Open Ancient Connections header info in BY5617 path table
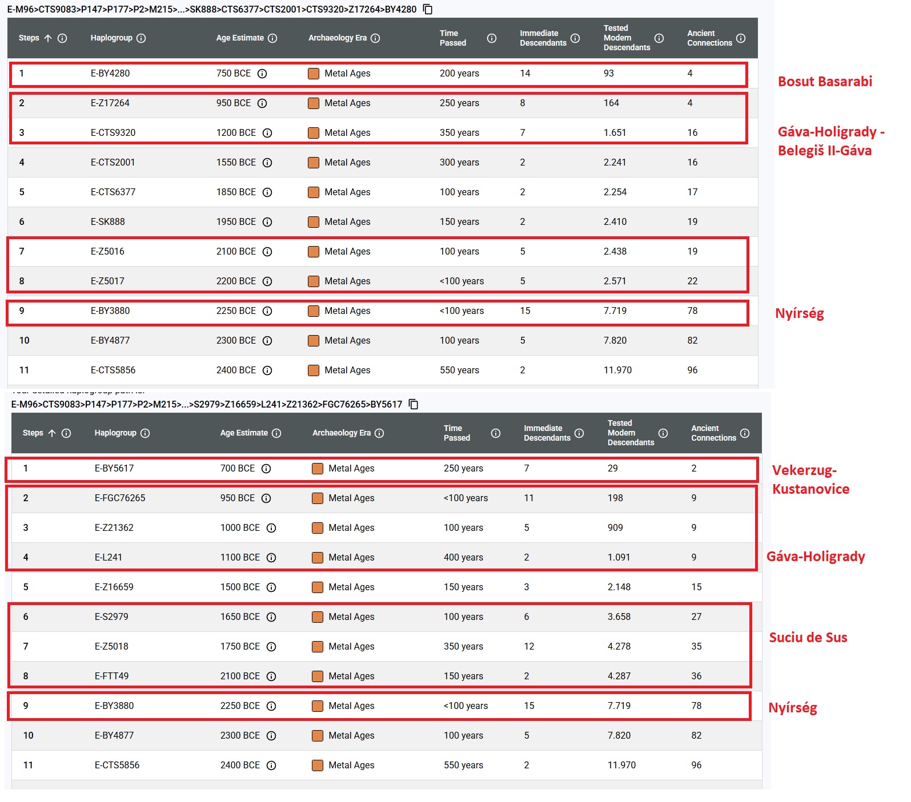 pyautogui.click(x=745, y=433)
